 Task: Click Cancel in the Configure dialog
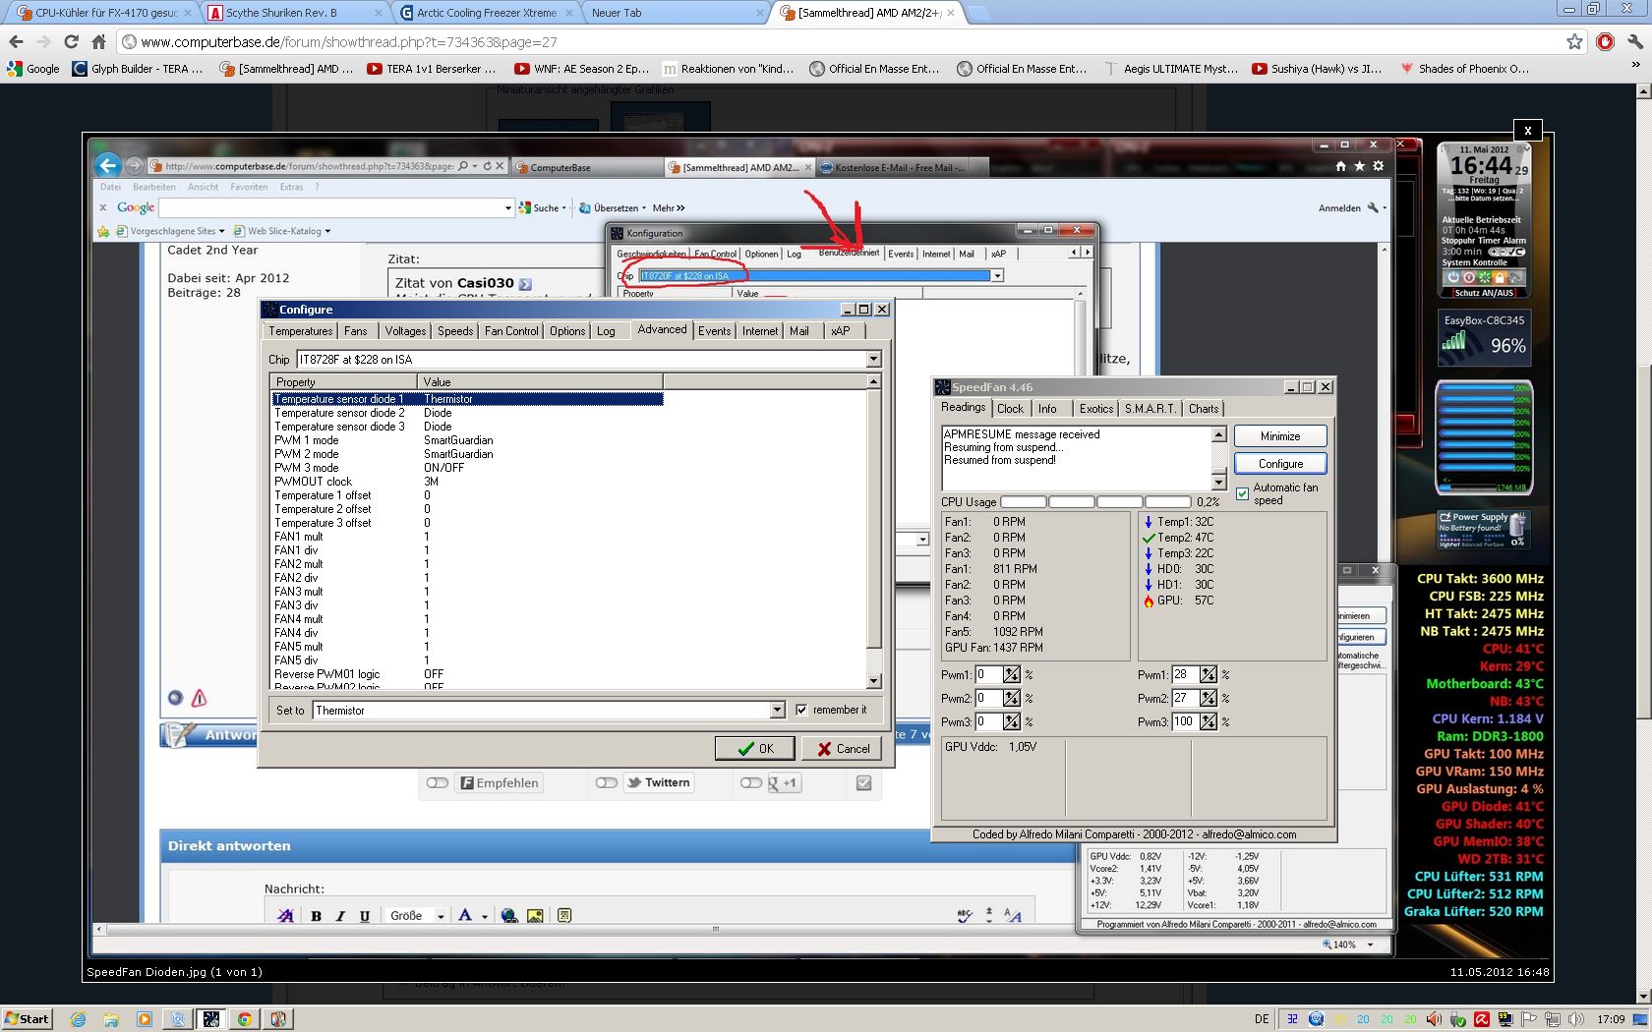842,749
